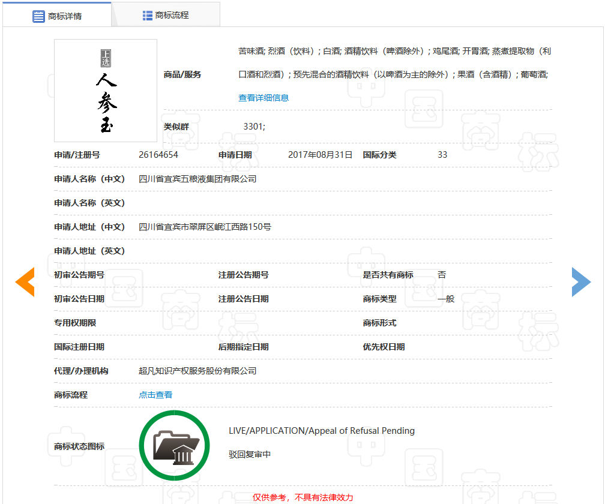Select the 驳回复审中 status text

pos(250,454)
